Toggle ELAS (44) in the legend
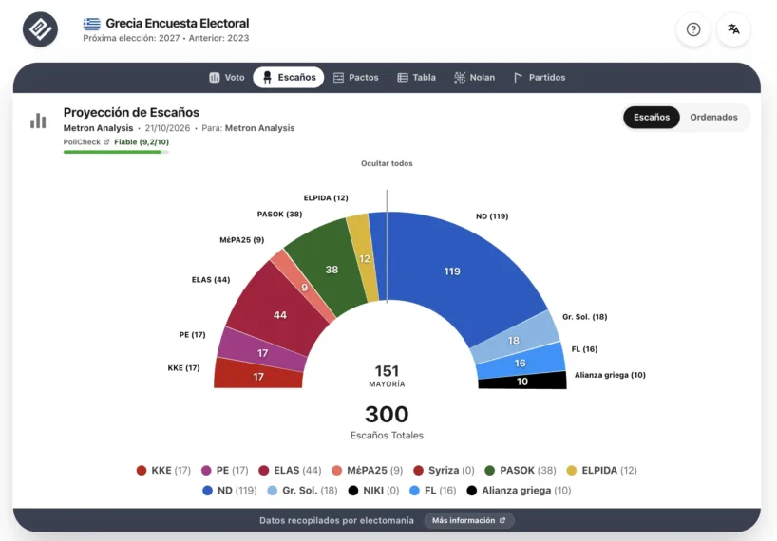 point(290,470)
